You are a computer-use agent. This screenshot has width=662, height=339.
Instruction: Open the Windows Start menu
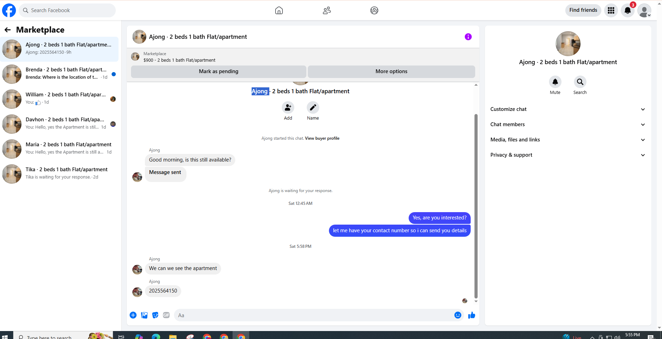(5, 337)
